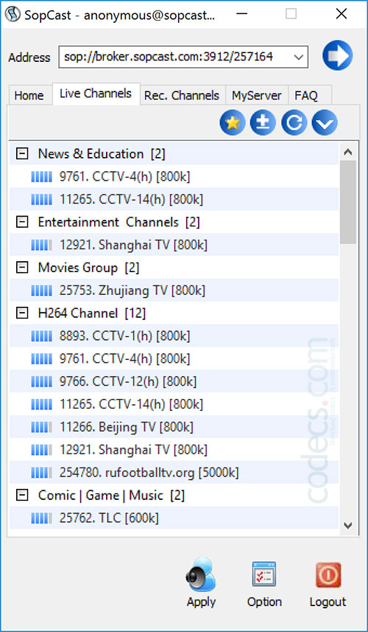This screenshot has width=368, height=632.
Task: Refresh the channel list with the circular arrow icon
Action: pos(294,122)
